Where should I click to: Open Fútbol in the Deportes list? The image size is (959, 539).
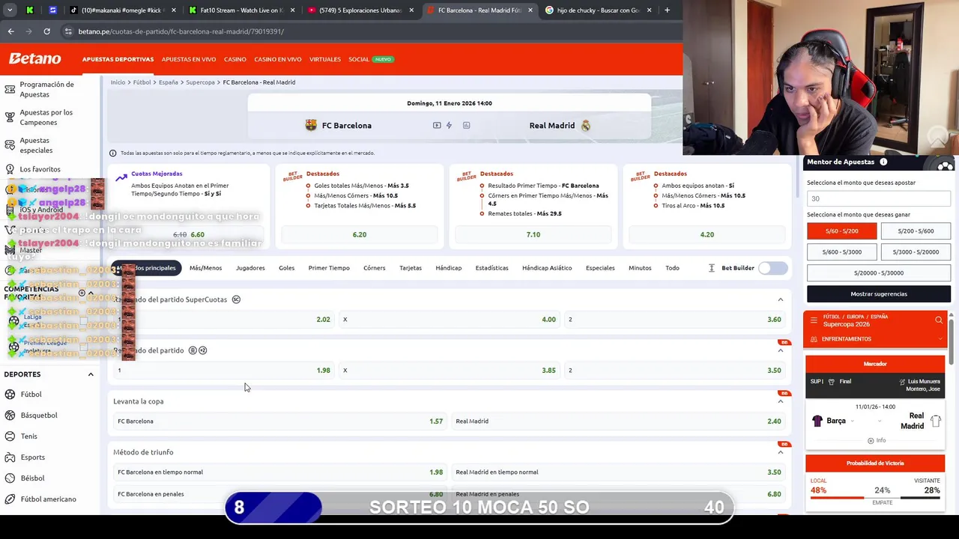(x=31, y=395)
